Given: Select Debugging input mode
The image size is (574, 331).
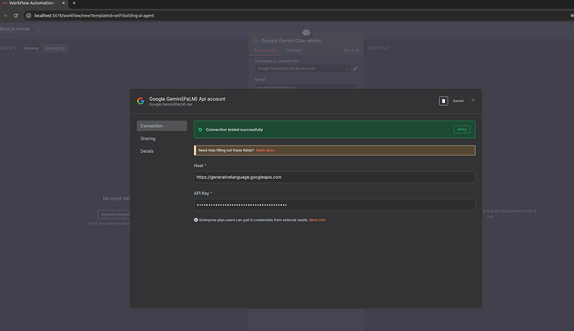Looking at the screenshot, I should click(x=55, y=48).
